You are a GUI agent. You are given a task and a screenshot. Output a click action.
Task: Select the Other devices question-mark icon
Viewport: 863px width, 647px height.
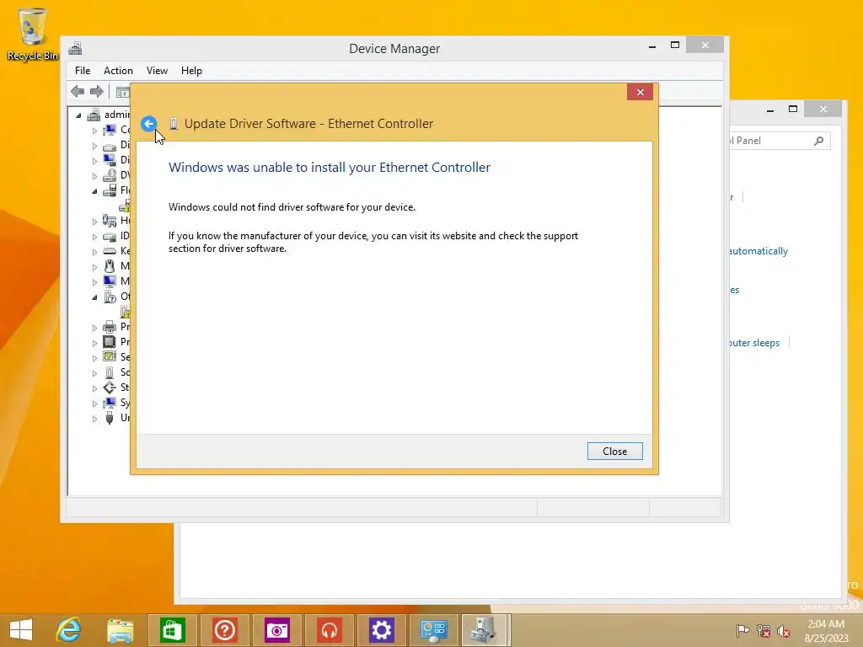[110, 297]
